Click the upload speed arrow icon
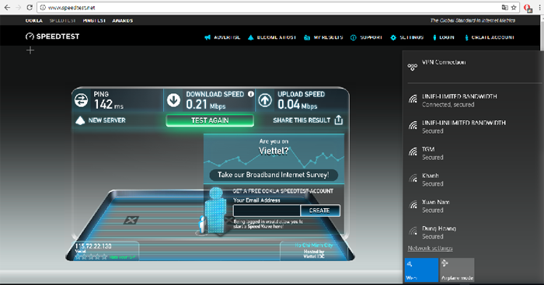544x285 pixels. [x=265, y=100]
